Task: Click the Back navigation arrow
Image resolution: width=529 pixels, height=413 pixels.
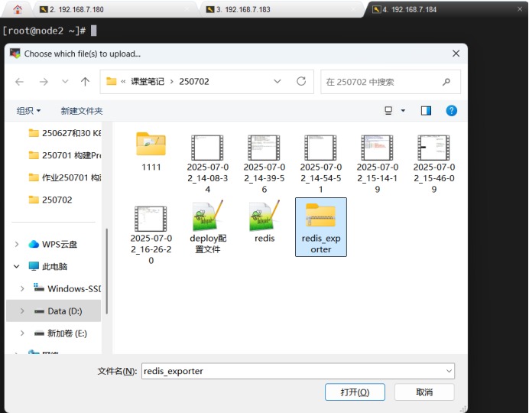Action: (20, 82)
